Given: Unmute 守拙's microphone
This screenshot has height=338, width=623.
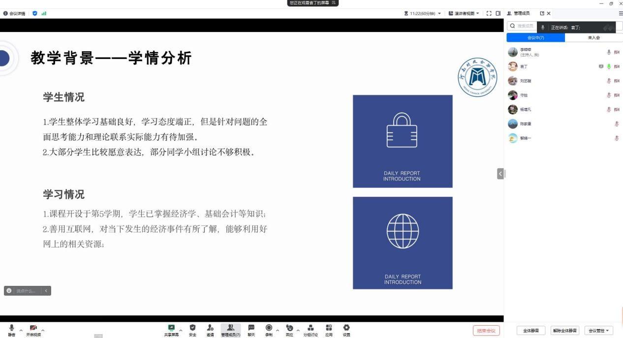Looking at the screenshot, I should point(609,95).
